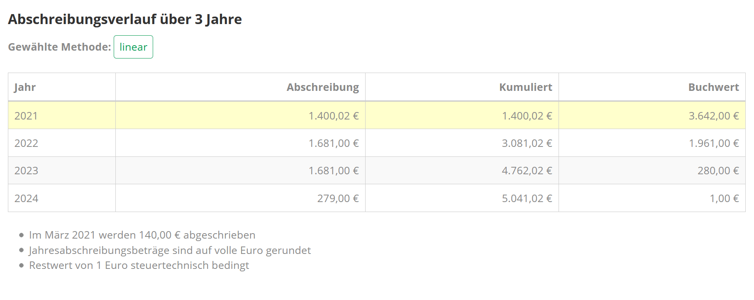Screen dimensions: 754x300
Task: Select the highlighted 2021 year cell
Action: (x=26, y=116)
